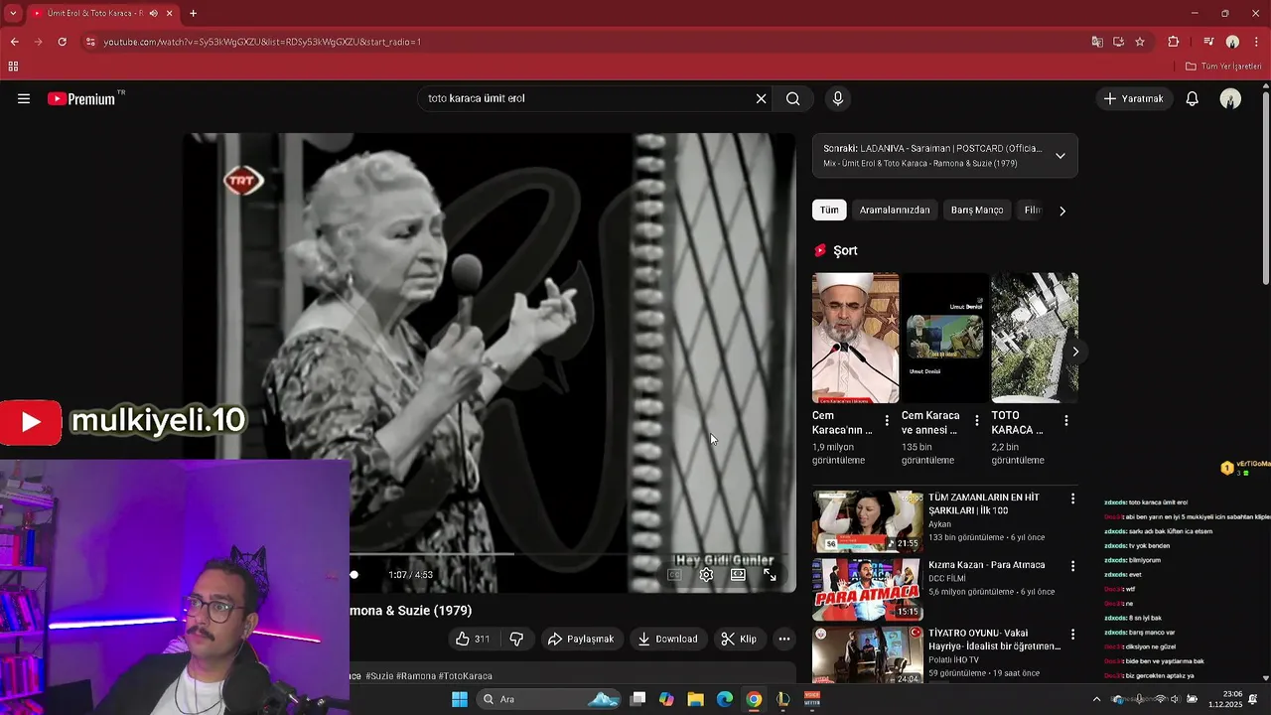Open the Google Translate page icon

coord(1097,42)
